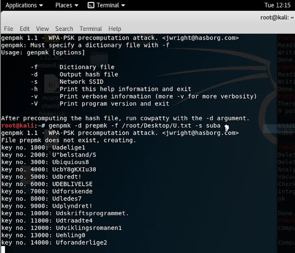Click the '-V Print program version' line
Screen dimensions: 295x253
[100, 104]
